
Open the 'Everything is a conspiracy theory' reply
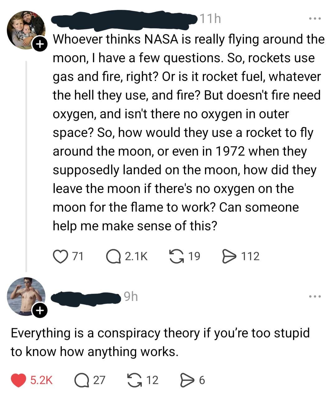(160, 342)
